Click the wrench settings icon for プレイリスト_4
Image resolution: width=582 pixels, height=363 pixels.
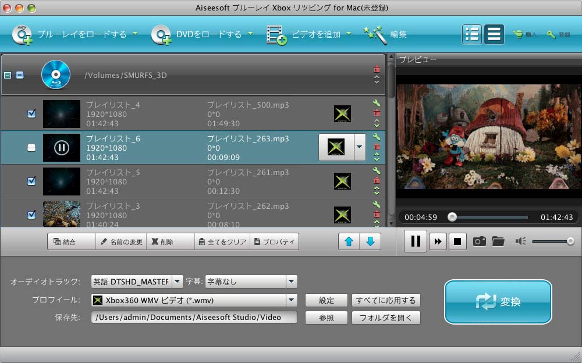point(376,104)
